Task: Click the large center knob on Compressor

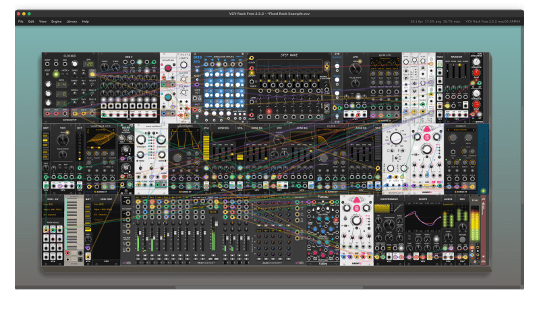Action: pyautogui.click(x=389, y=225)
